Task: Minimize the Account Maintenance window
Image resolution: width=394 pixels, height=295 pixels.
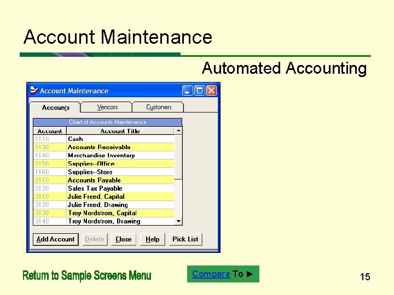Action: pos(188,91)
